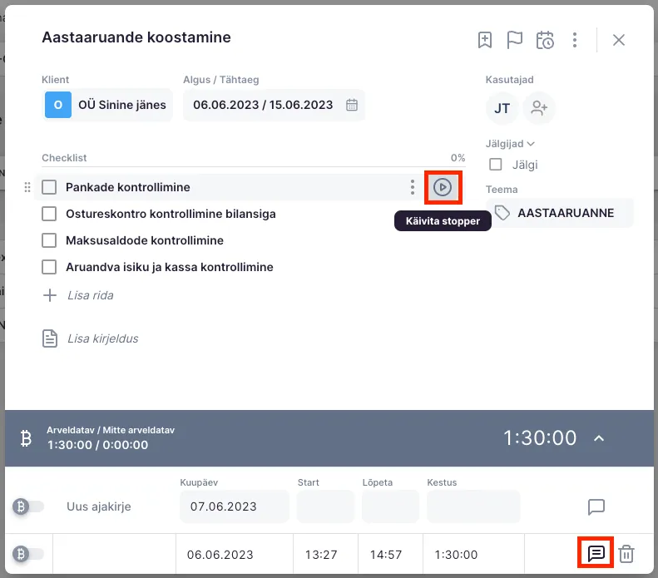Delete the 06.06.2023 time entry

pos(627,554)
